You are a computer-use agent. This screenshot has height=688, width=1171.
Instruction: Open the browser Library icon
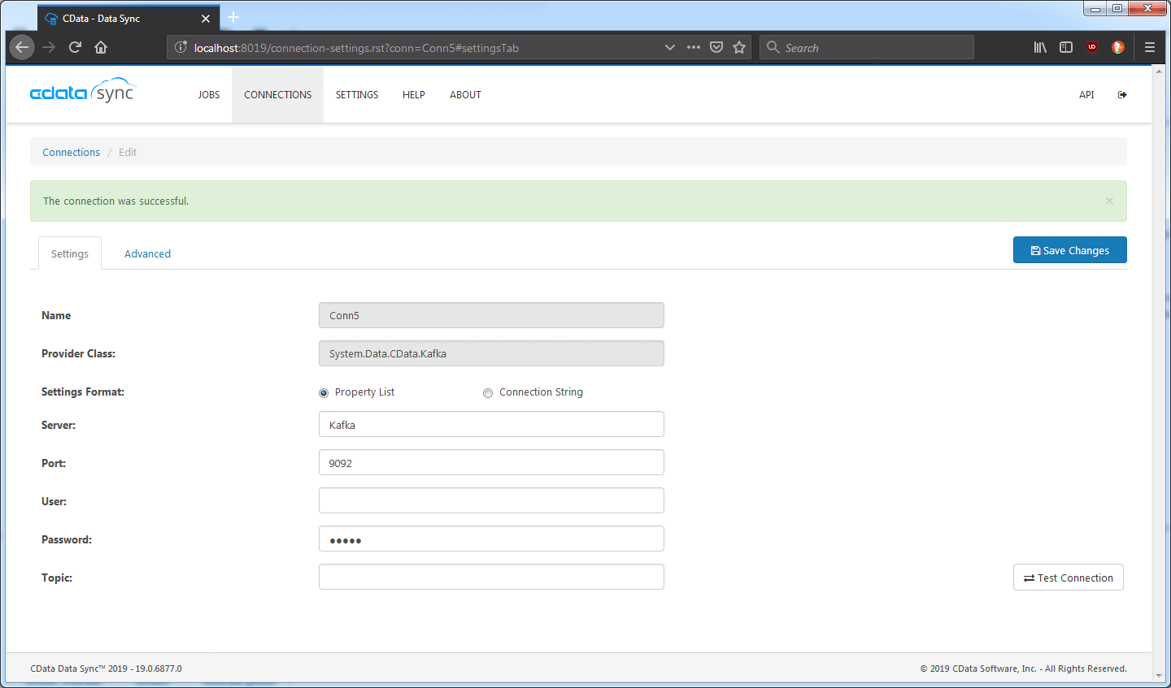1040,47
